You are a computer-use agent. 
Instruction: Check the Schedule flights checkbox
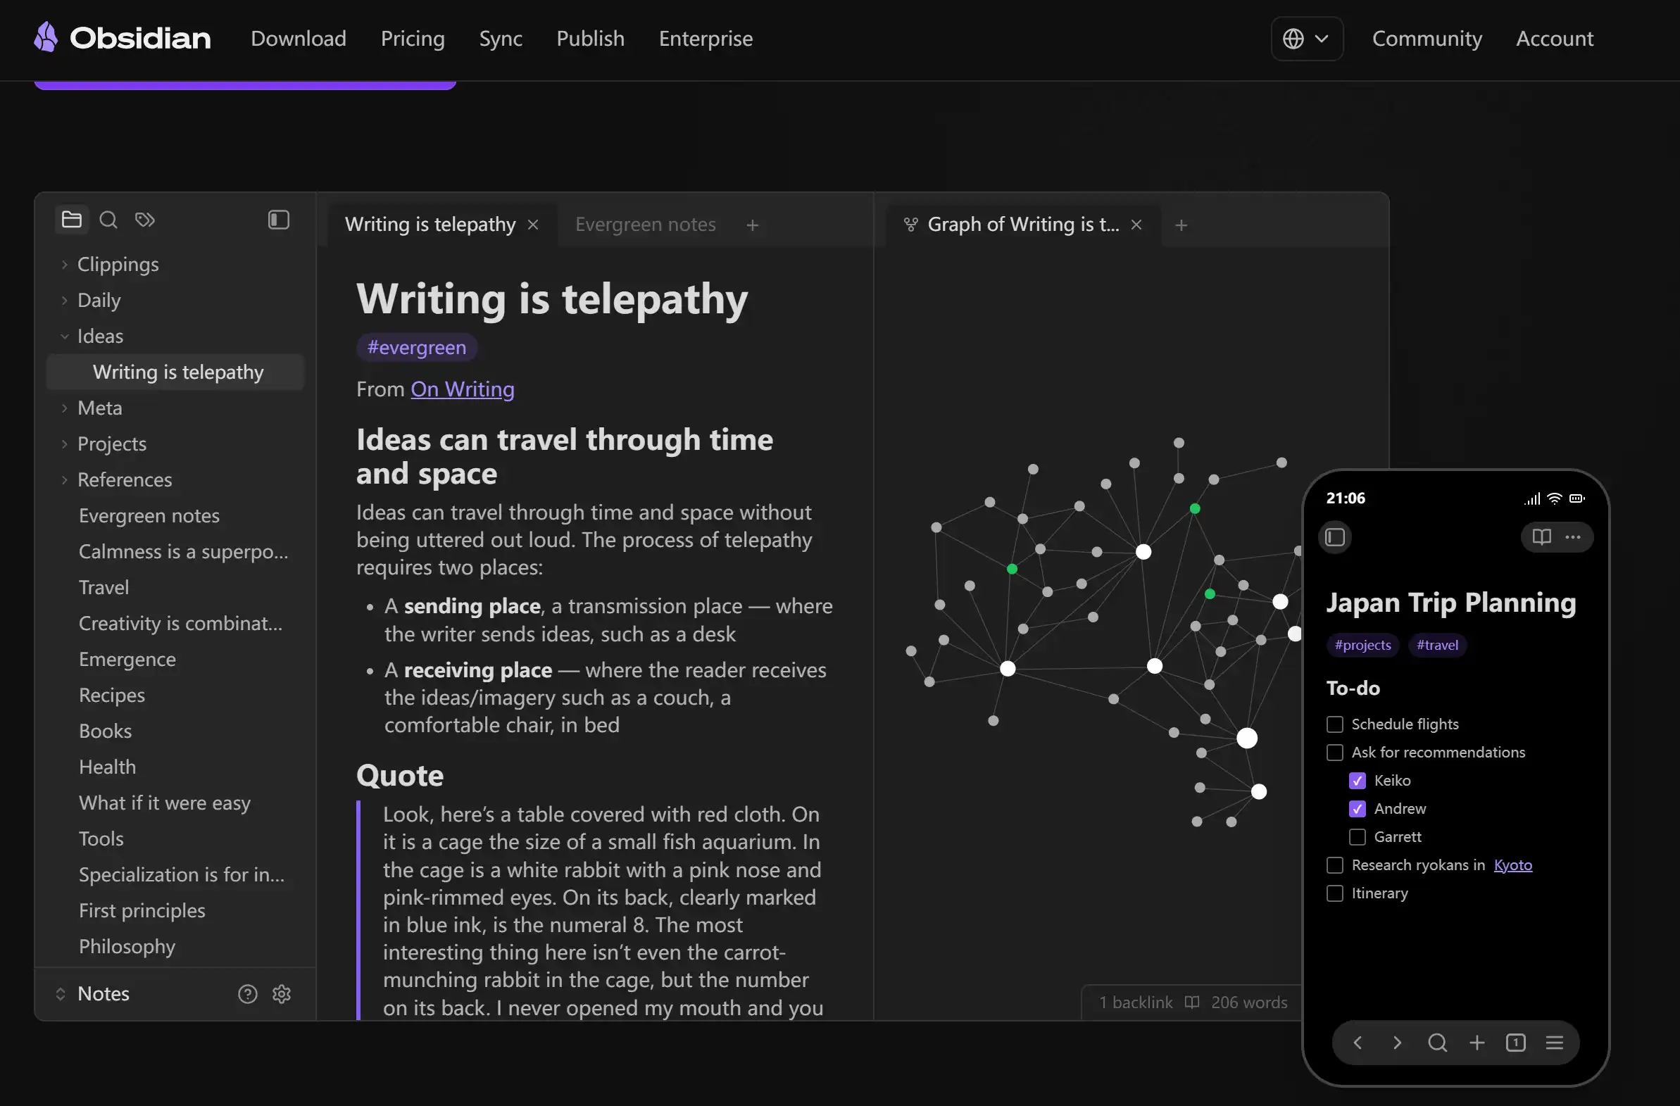(x=1335, y=724)
